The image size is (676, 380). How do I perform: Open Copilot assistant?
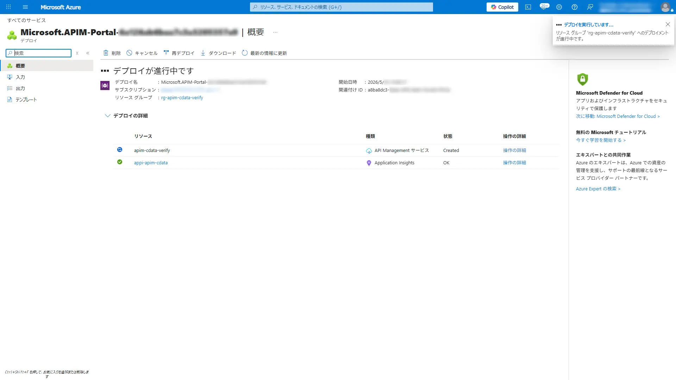pos(502,7)
